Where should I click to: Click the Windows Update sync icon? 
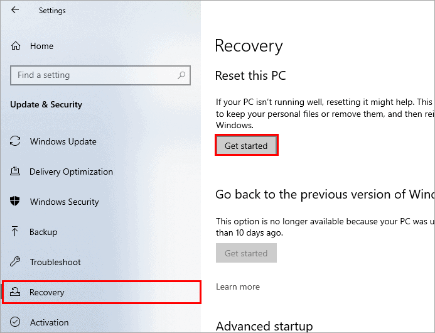(16, 142)
